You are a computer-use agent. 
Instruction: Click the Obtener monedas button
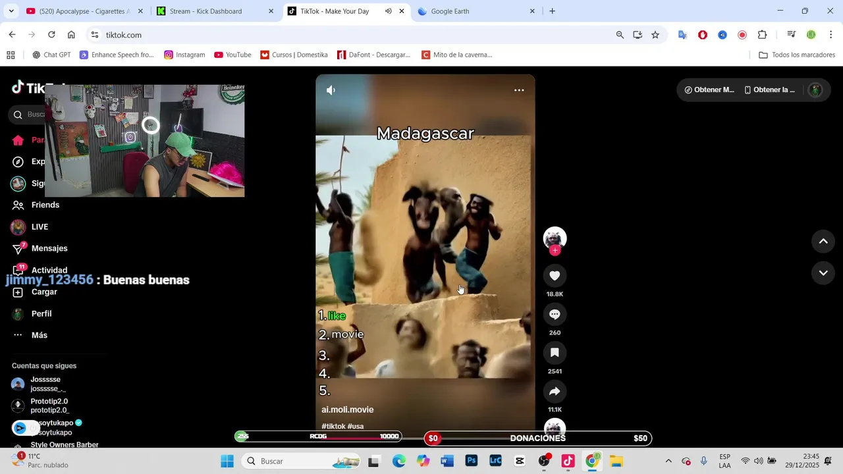[709, 90]
